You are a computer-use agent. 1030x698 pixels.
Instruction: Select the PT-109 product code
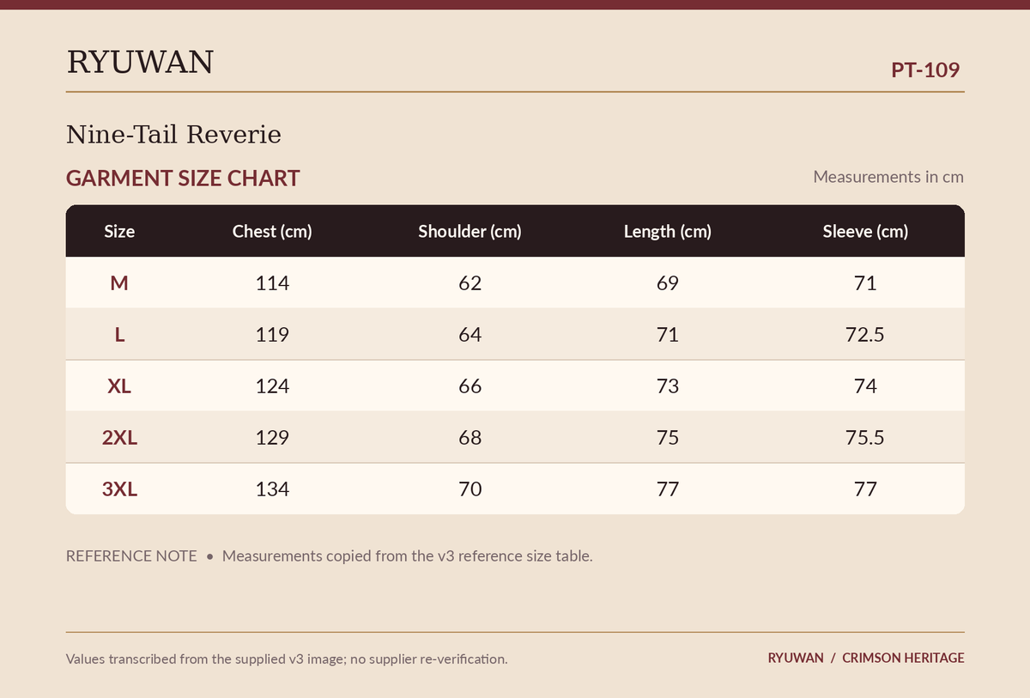(925, 70)
